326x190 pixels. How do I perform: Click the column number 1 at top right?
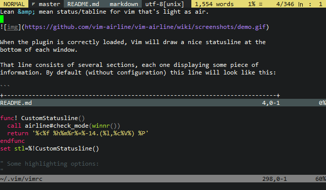coord(320,4)
